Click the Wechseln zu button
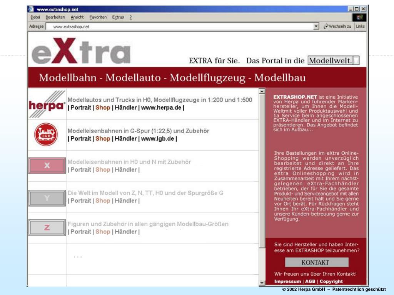This screenshot has height=295, width=394. pyautogui.click(x=337, y=27)
